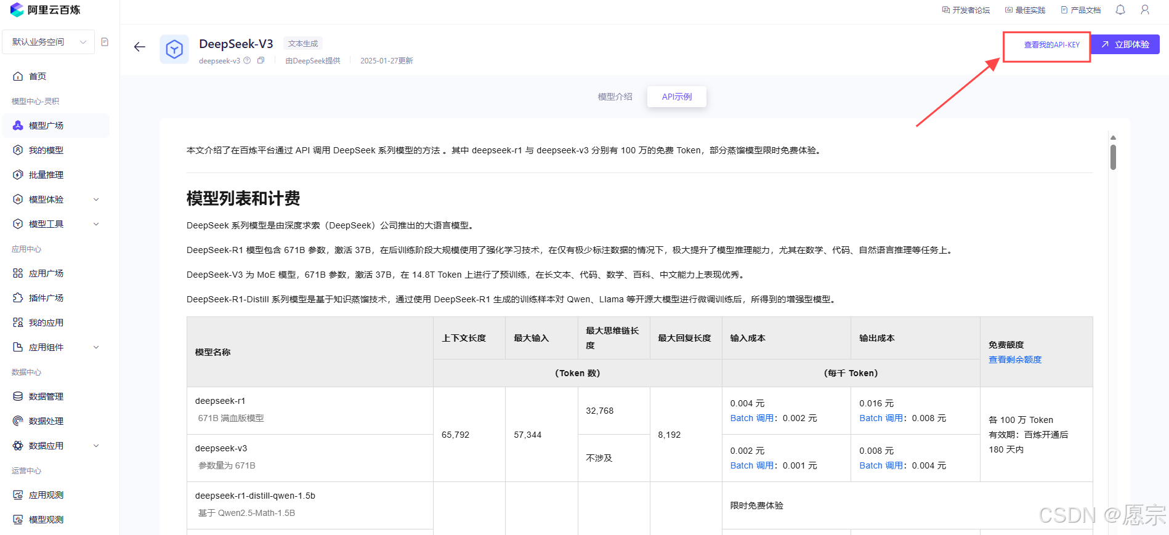Click the 应用组件 sidebar icon
Image resolution: width=1169 pixels, height=535 pixels.
coord(18,347)
